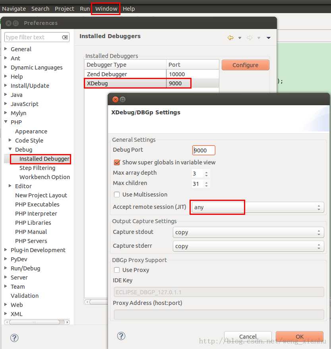Click the Debug Port input field
This screenshot has width=331, height=349.
[x=203, y=150]
